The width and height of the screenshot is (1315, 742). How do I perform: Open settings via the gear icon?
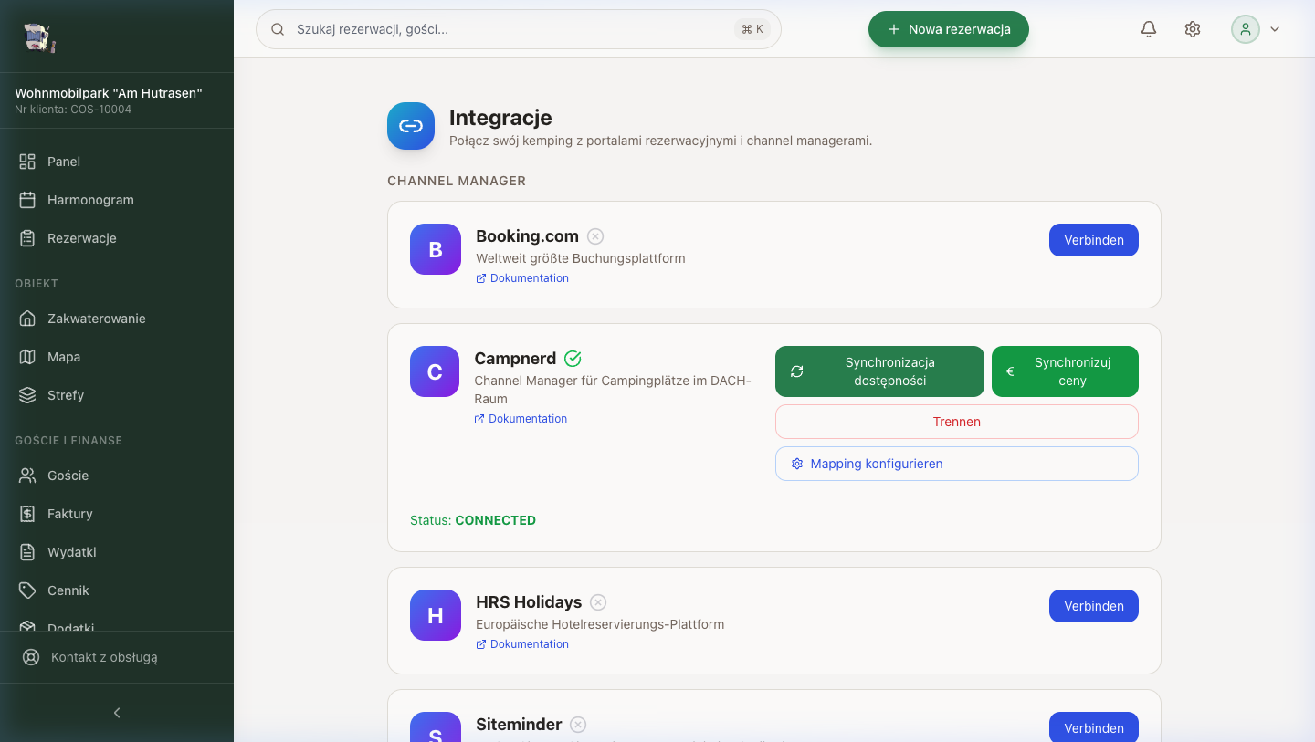(x=1193, y=29)
